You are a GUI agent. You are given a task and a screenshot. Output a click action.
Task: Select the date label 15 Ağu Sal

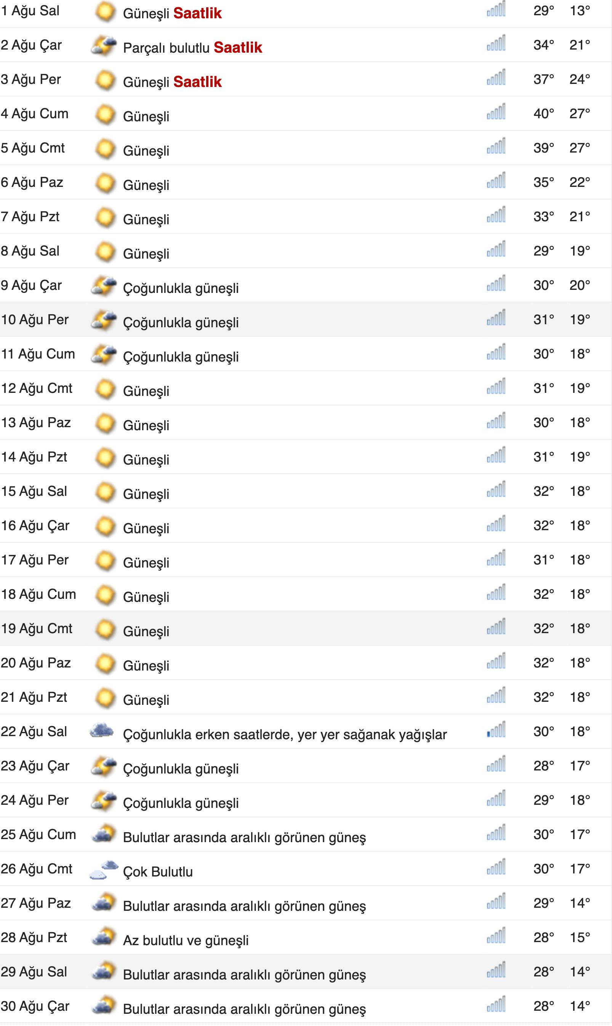tap(34, 491)
